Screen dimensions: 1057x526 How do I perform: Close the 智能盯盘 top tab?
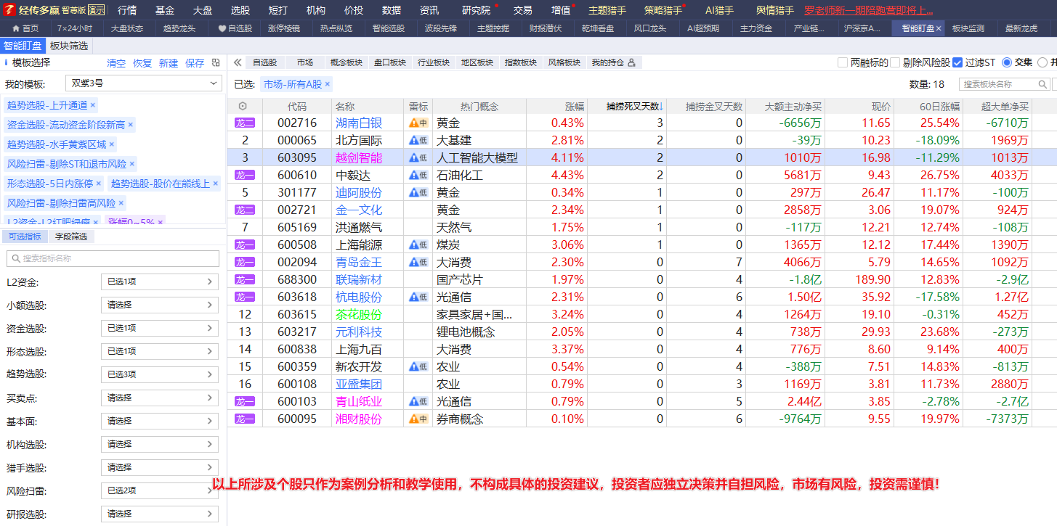pyautogui.click(x=939, y=28)
